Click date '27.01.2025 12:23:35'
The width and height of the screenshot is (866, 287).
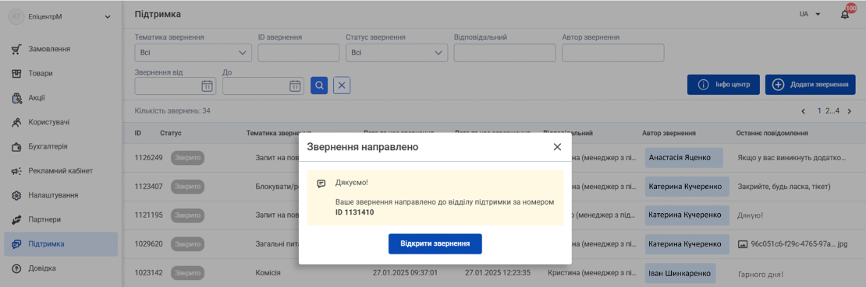[498, 272]
